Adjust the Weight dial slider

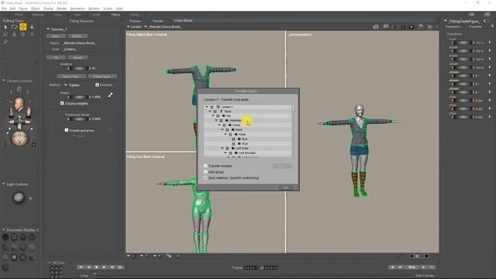coord(78,97)
